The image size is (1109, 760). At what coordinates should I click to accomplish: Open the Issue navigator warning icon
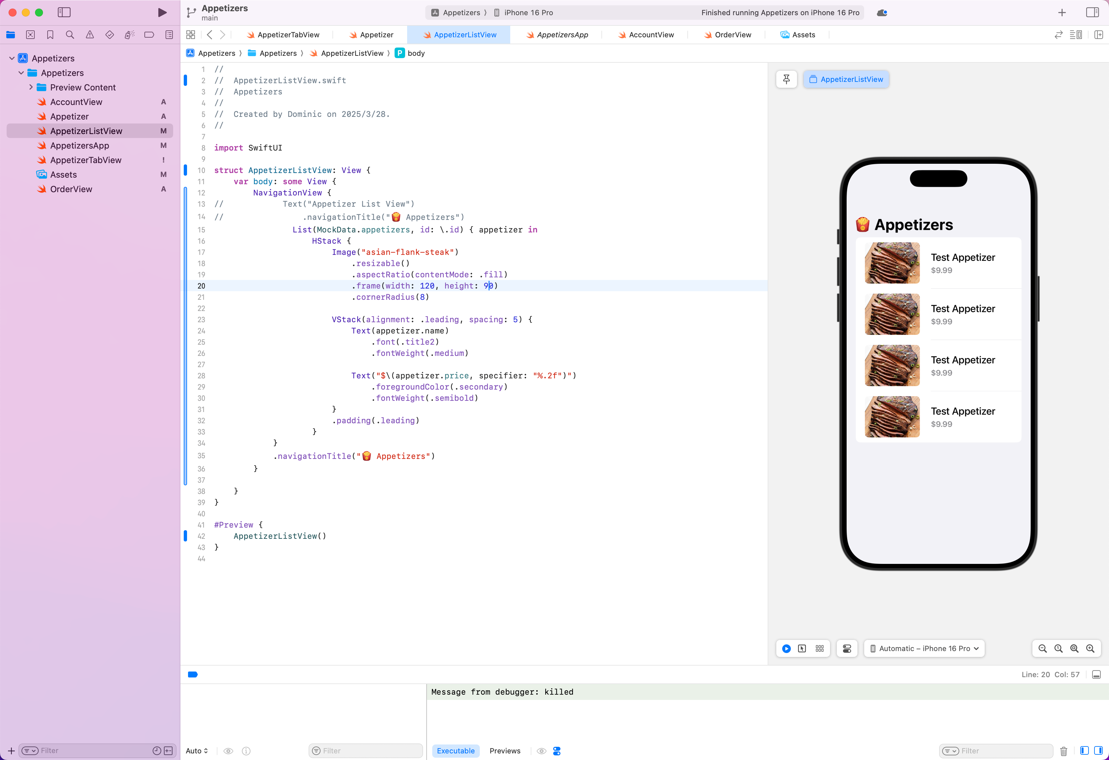point(90,35)
